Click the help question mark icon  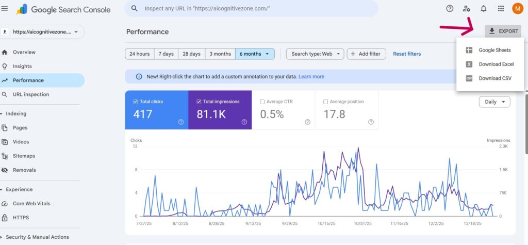pyautogui.click(x=450, y=9)
